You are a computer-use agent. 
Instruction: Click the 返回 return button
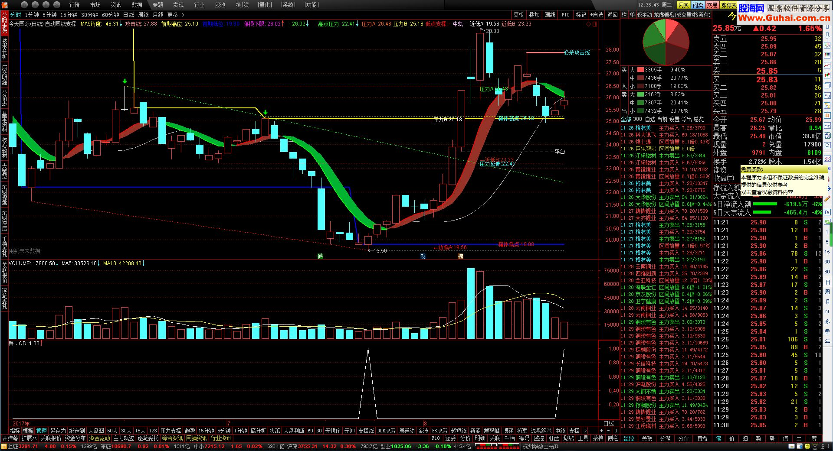tap(612, 15)
